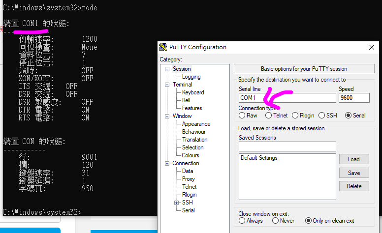The image size is (382, 233).
Task: Load the selected saved session
Action: pos(354,159)
